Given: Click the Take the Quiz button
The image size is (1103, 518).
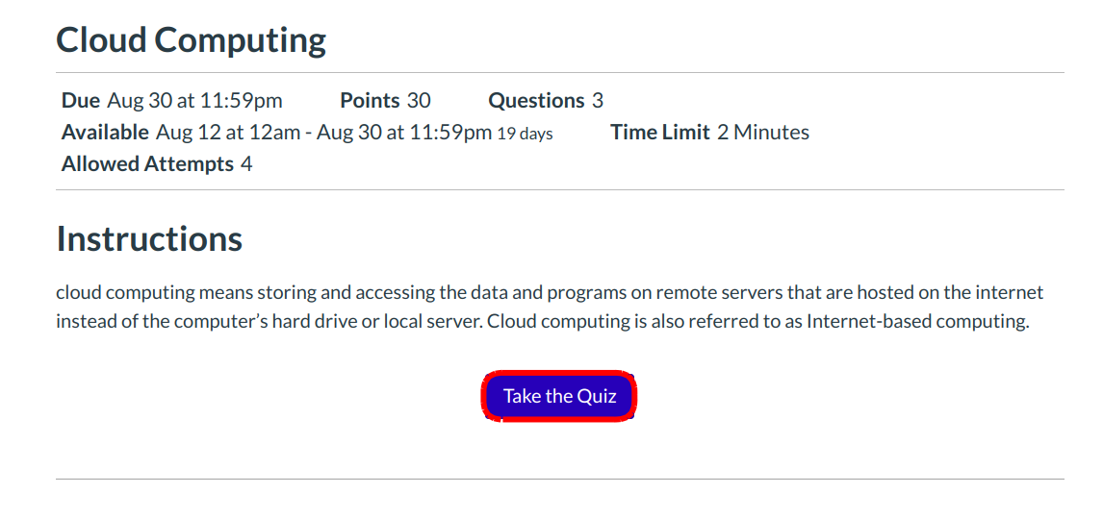Looking at the screenshot, I should tap(559, 396).
